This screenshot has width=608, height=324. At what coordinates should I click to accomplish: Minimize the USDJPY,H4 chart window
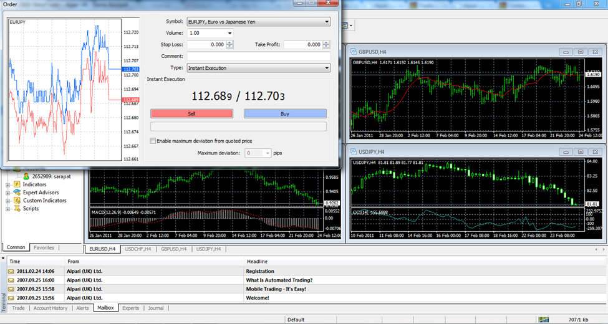566,152
